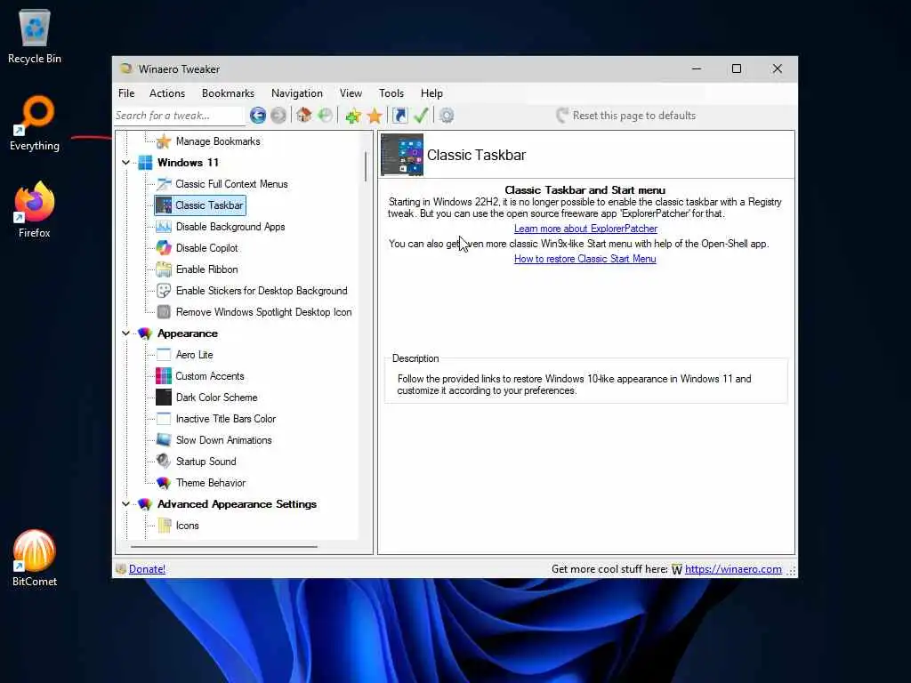
Task: Open the Navigation menu
Action: pos(297,92)
